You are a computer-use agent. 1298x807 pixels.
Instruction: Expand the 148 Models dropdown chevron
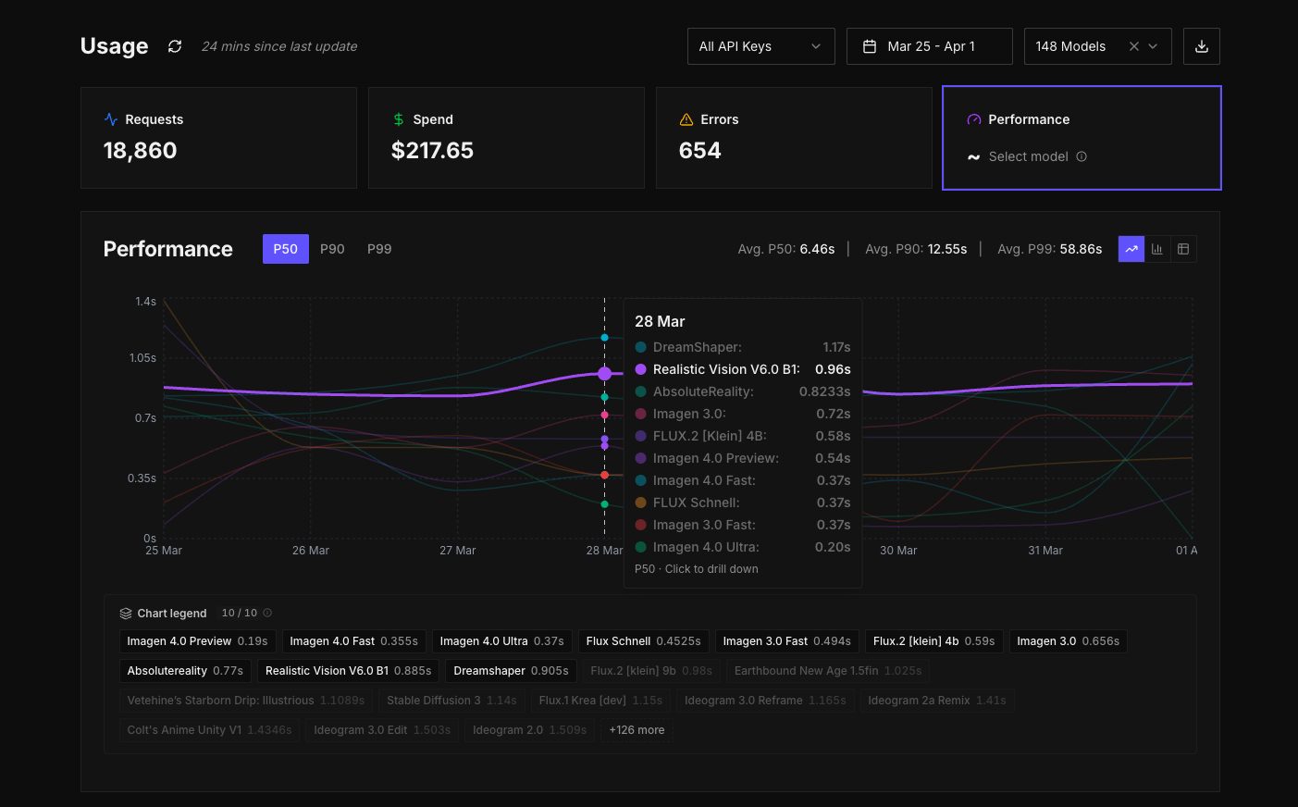point(1153,46)
